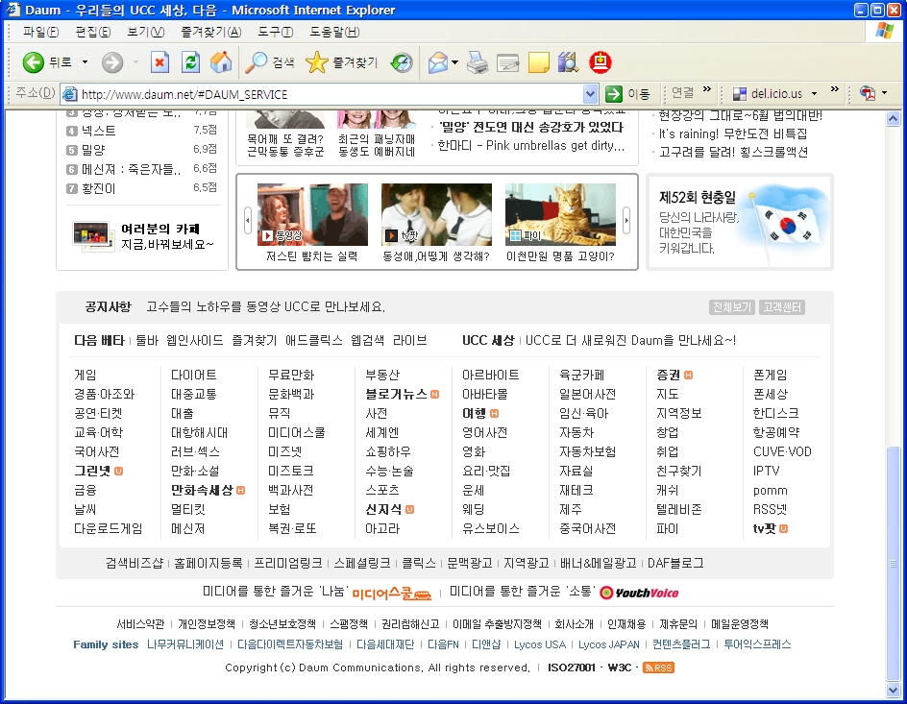The height and width of the screenshot is (704, 907).
Task: Click the yellow note toolbar icon
Action: click(538, 62)
